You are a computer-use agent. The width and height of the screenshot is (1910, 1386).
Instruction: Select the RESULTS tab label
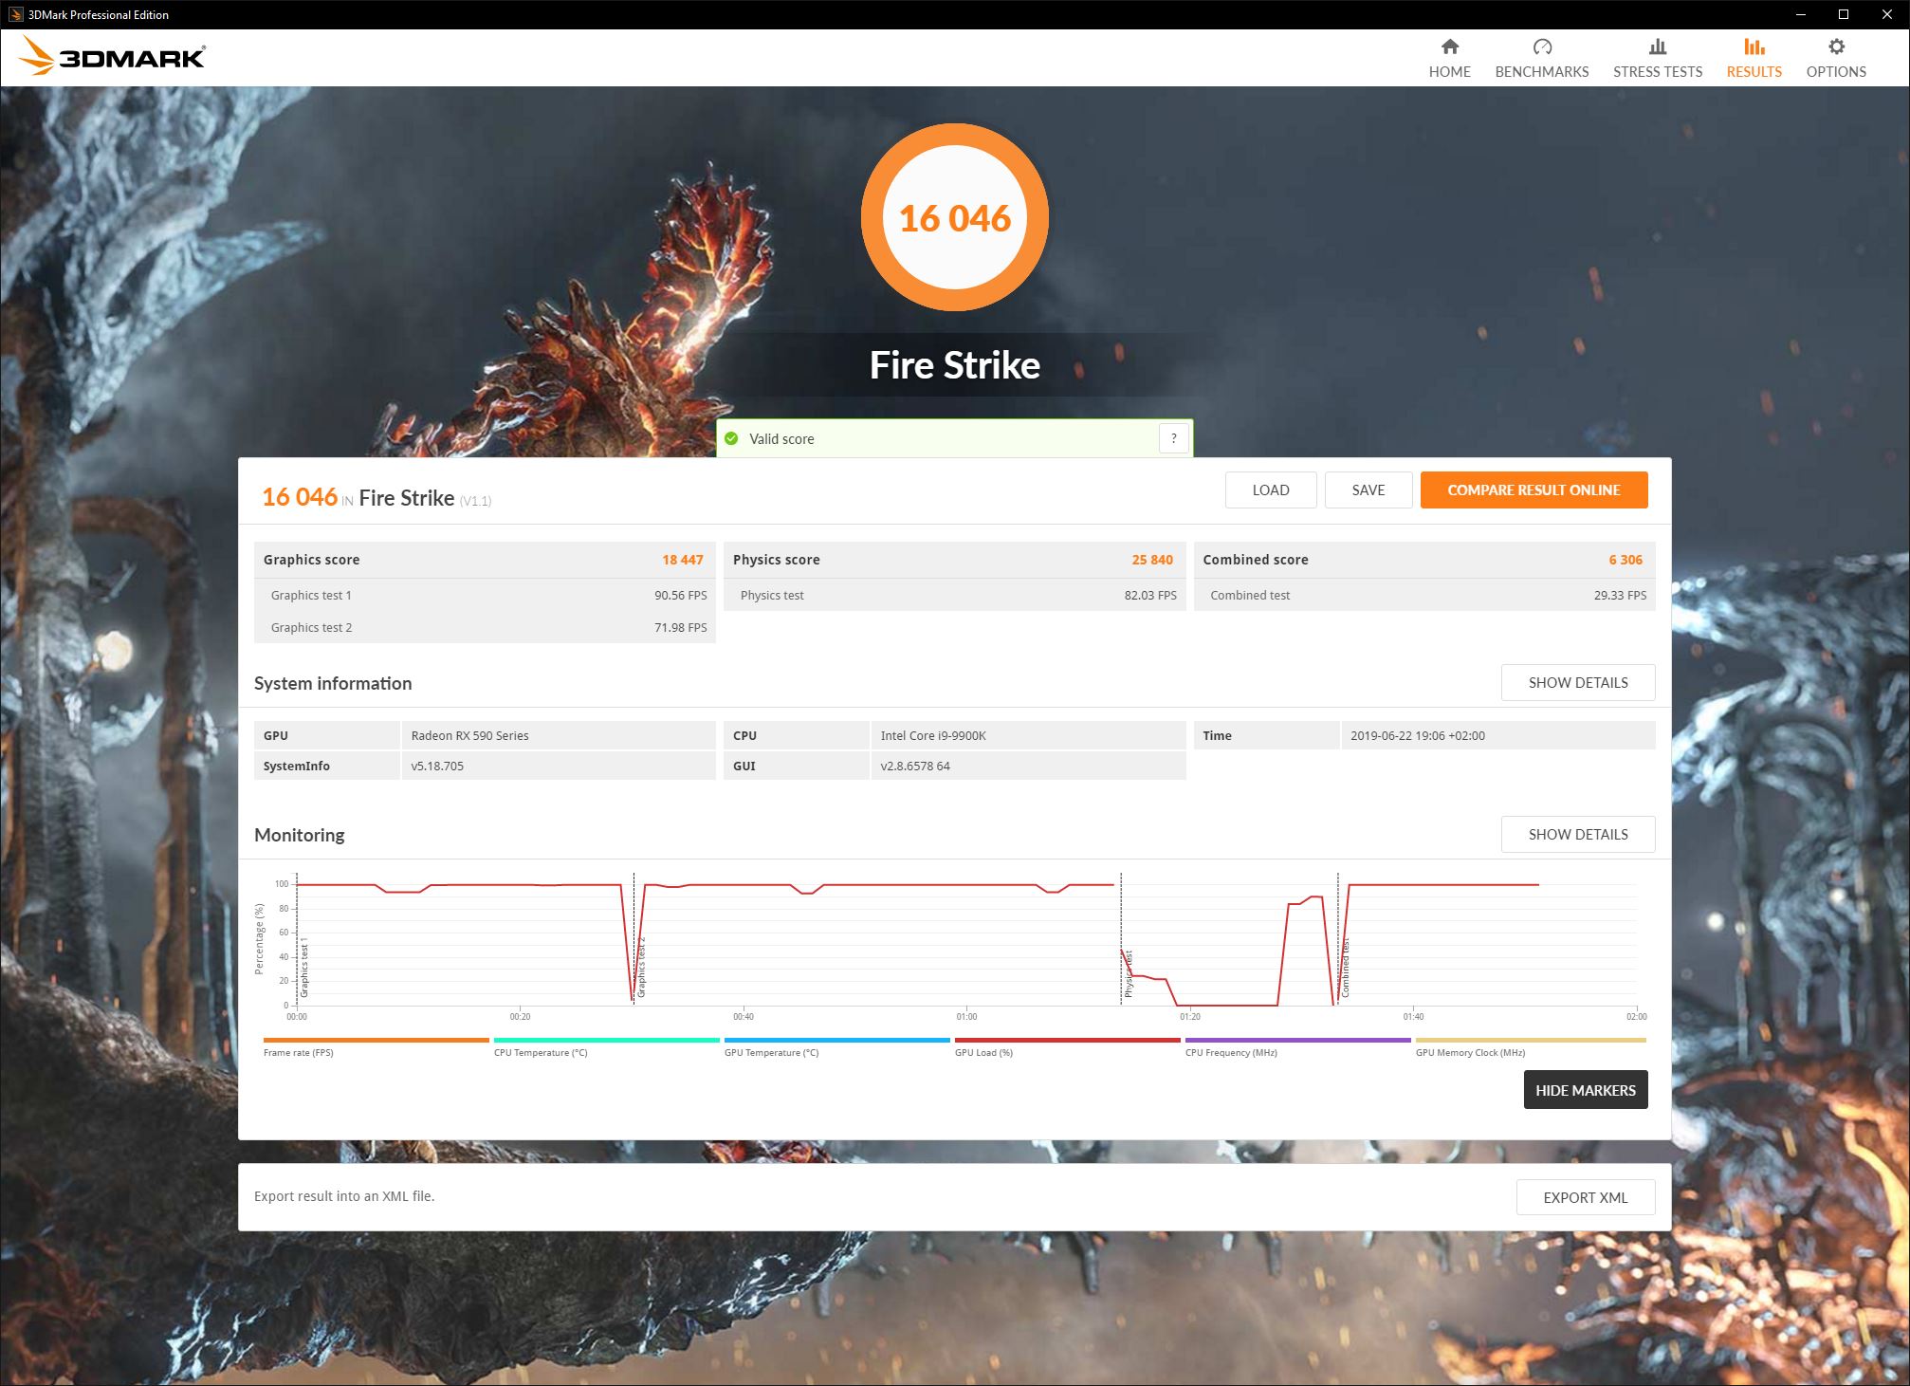coord(1754,72)
